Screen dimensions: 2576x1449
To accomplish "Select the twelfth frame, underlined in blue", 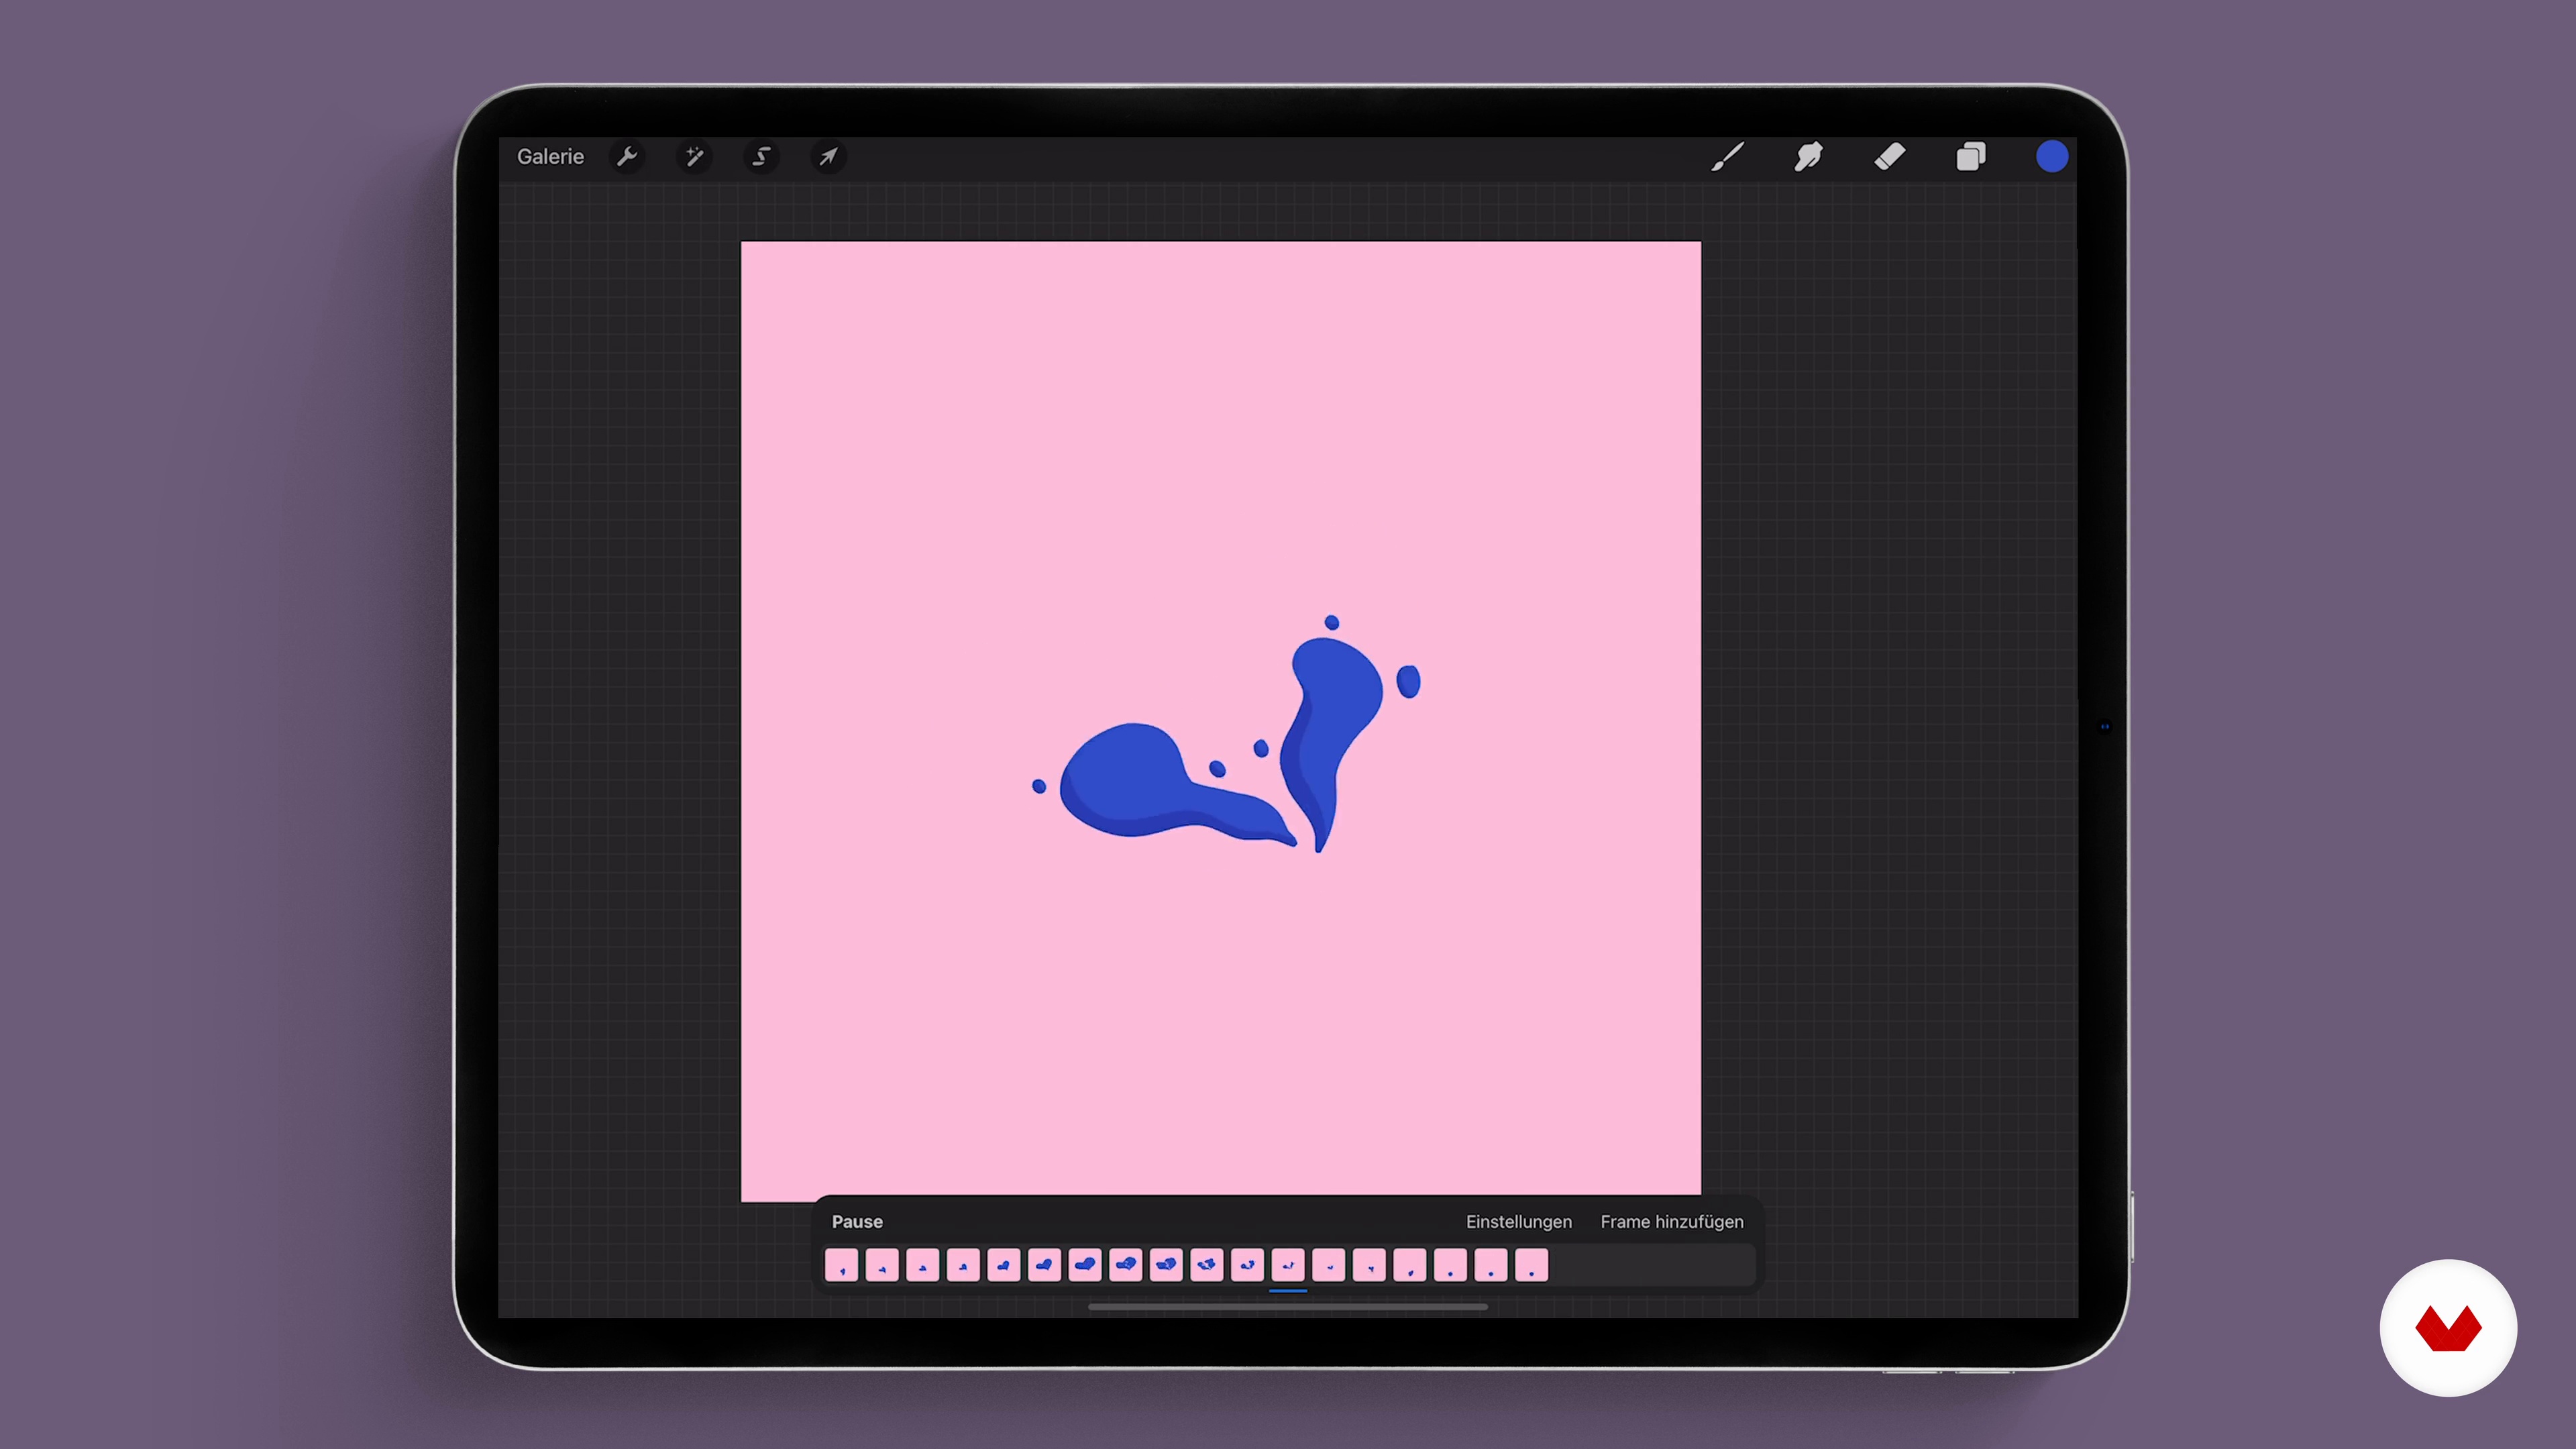I will tap(1288, 1265).
